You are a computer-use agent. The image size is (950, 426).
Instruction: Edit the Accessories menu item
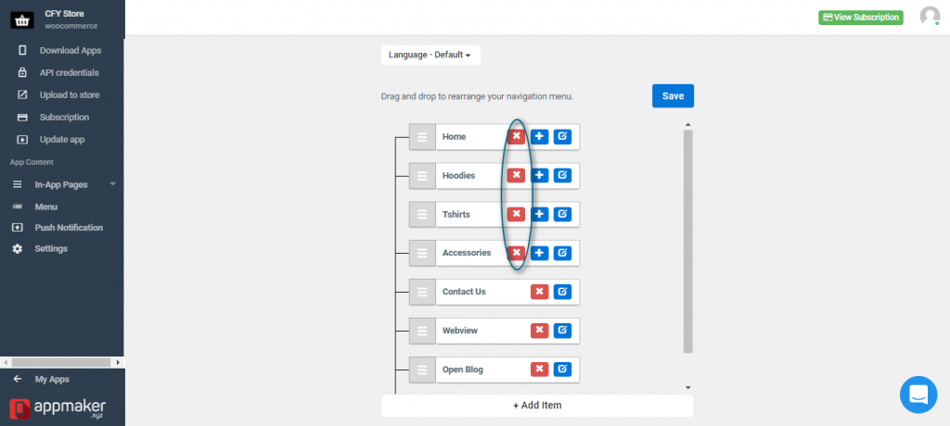click(x=562, y=253)
